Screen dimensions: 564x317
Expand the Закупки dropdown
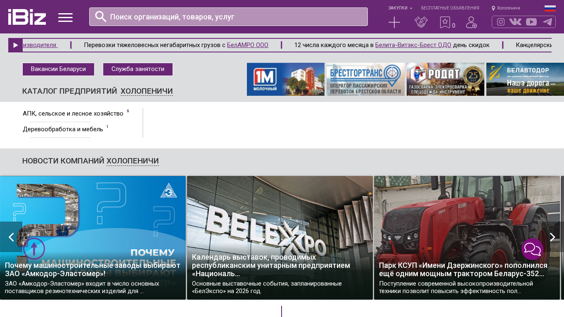[400, 8]
